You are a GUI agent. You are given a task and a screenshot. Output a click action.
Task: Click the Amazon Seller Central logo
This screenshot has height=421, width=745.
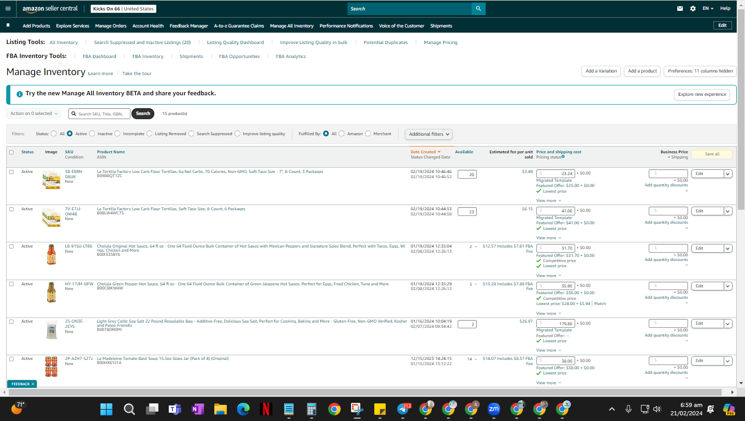pyautogui.click(x=50, y=8)
